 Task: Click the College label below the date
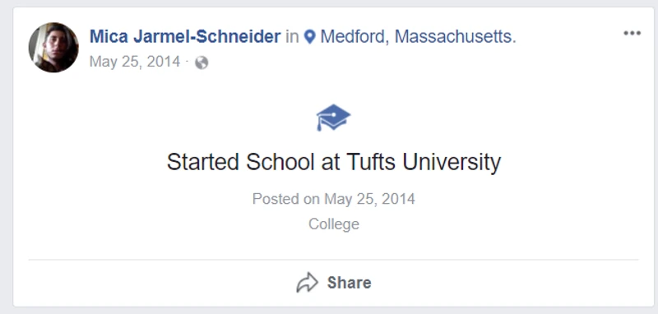coord(334,224)
